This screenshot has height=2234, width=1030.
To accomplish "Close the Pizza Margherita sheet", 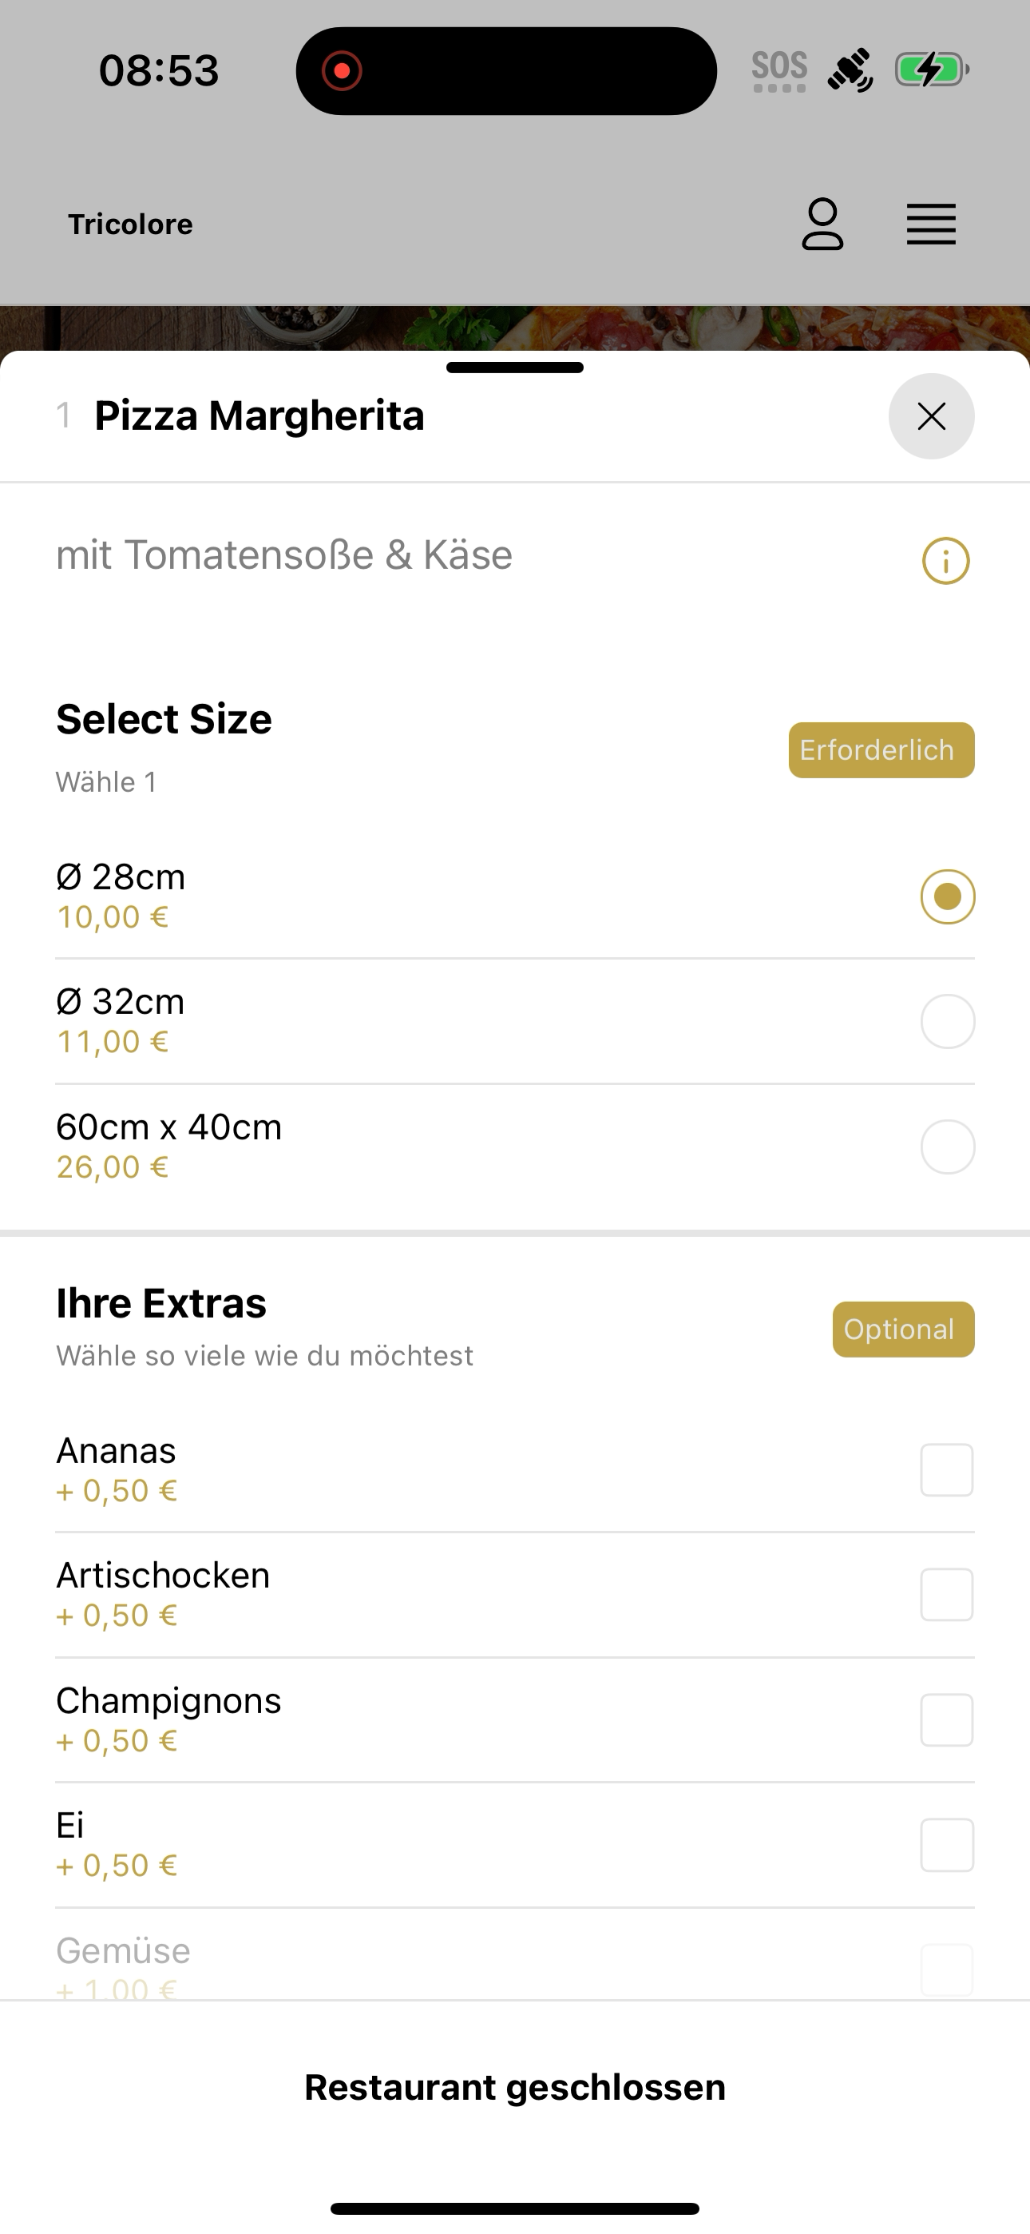I will [931, 416].
